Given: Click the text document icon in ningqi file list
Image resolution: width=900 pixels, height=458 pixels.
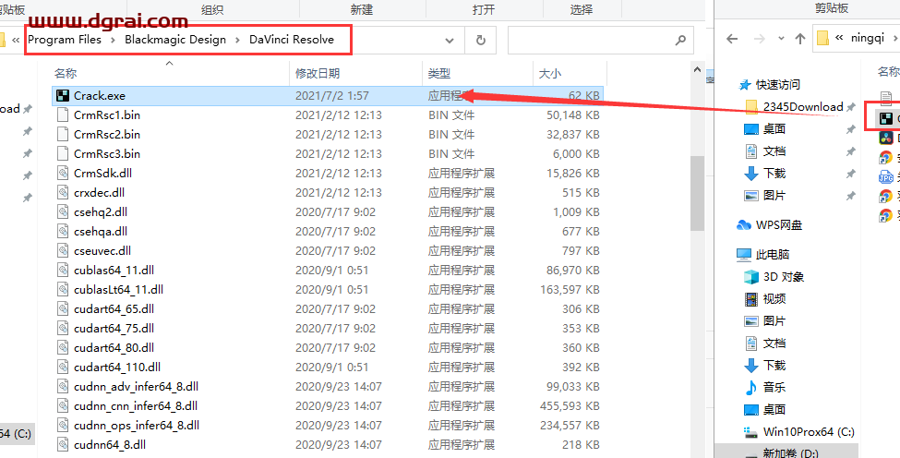Looking at the screenshot, I should pyautogui.click(x=886, y=98).
